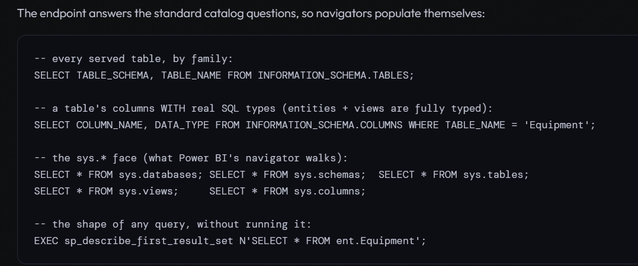Click the sys.views query

[106, 192]
